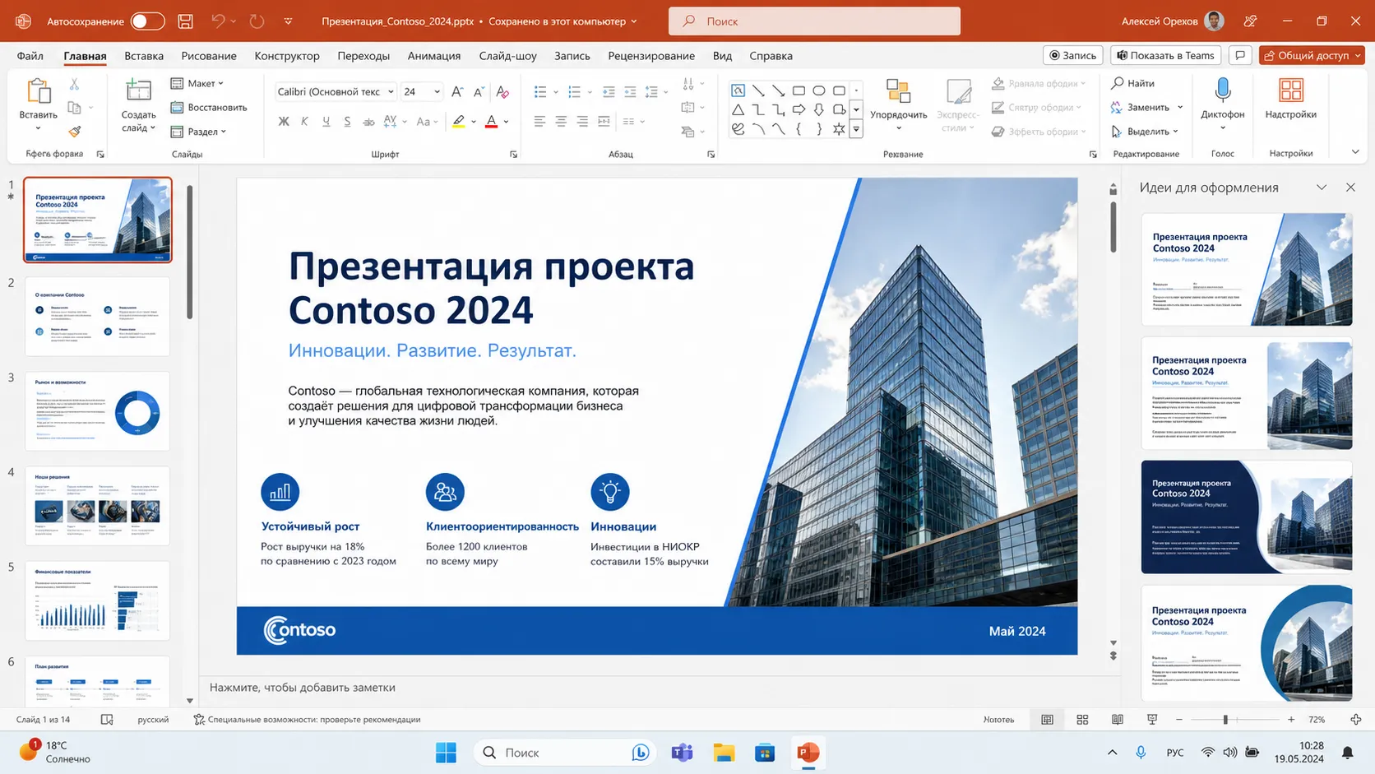Go to the Анимация tab
The image size is (1375, 774).
[x=434, y=56]
